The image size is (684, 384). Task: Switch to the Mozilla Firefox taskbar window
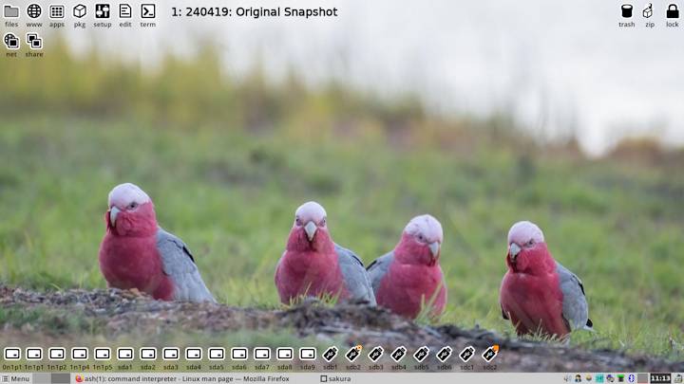[181, 378]
